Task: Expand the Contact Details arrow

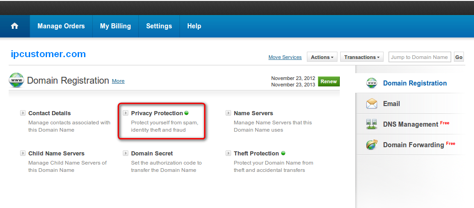Action: [23, 113]
